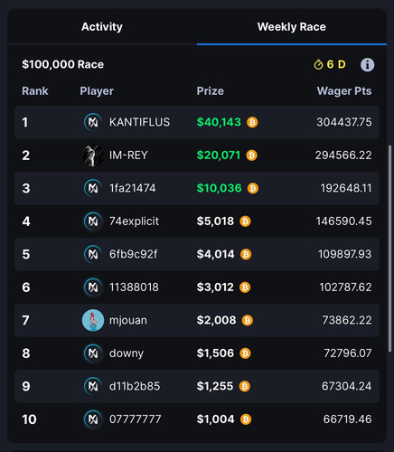Click the leaderboard vertical scrollbar

390,248
